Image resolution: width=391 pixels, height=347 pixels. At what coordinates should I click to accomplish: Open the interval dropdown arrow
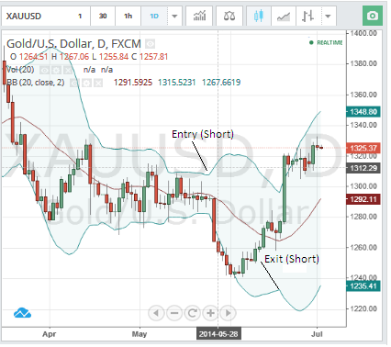click(174, 16)
